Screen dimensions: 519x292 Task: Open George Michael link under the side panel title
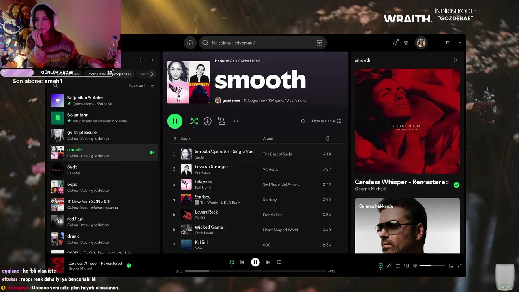coord(370,189)
